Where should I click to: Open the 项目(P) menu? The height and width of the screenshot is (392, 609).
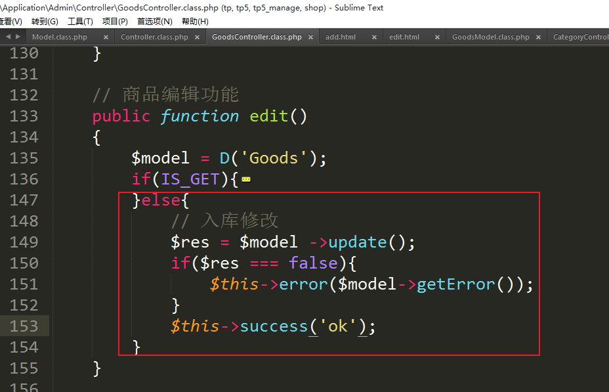(115, 22)
